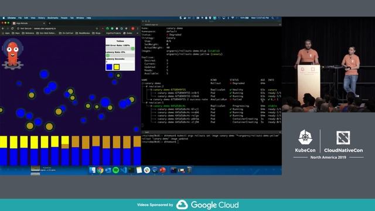Open the Apps bookmarks shortcut
This screenshot has height=211, width=375.
[6, 33]
